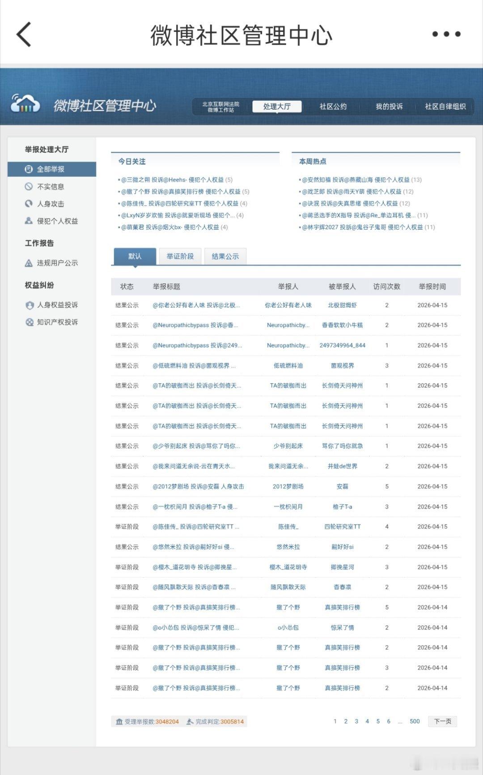
Task: Jump to page 500
Action: [415, 721]
